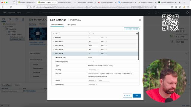Click the '62 TB' Maximum Size value
This screenshot has width=191, height=107.
point(90,58)
